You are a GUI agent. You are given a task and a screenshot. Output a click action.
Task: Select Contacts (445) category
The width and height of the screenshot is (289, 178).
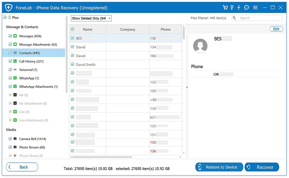pos(30,53)
